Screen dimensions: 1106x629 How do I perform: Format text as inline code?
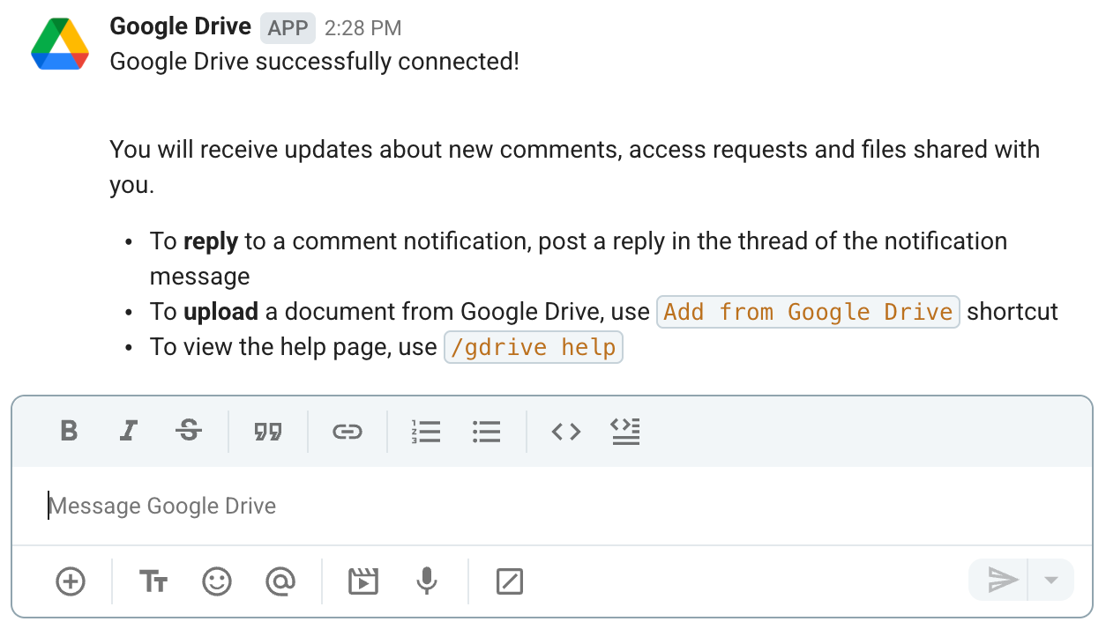click(x=565, y=431)
